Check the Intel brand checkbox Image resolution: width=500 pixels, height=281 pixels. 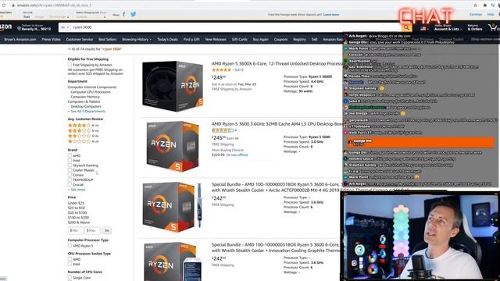pos(70,160)
